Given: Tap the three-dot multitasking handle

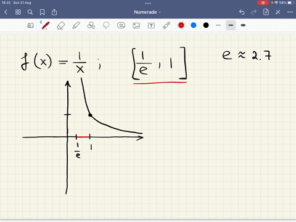Looking at the screenshot, I should click(148, 3).
